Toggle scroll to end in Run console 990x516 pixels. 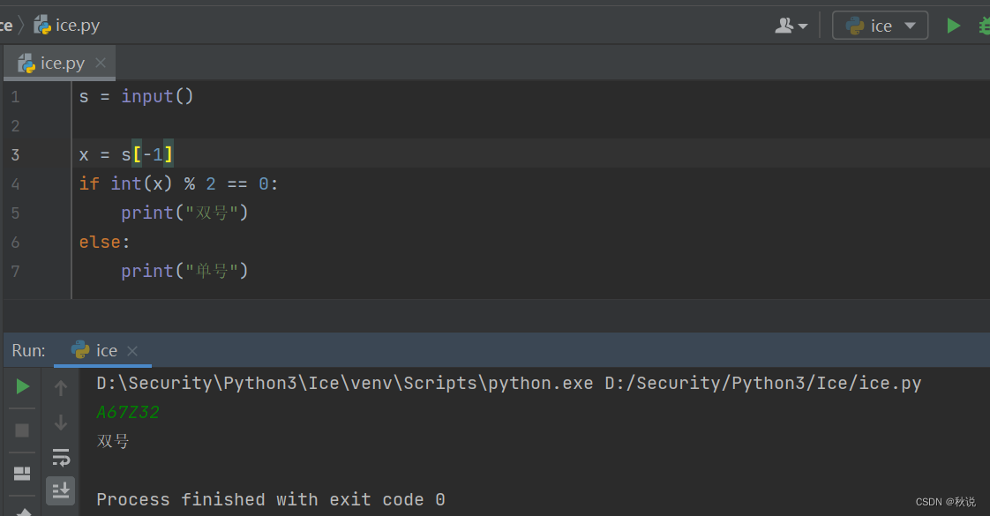[x=61, y=490]
